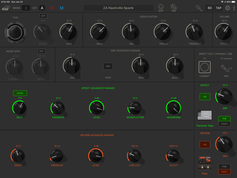The height and width of the screenshot is (178, 237).
Task: Turn off the EFFECT ON switch
Action: tap(205, 97)
